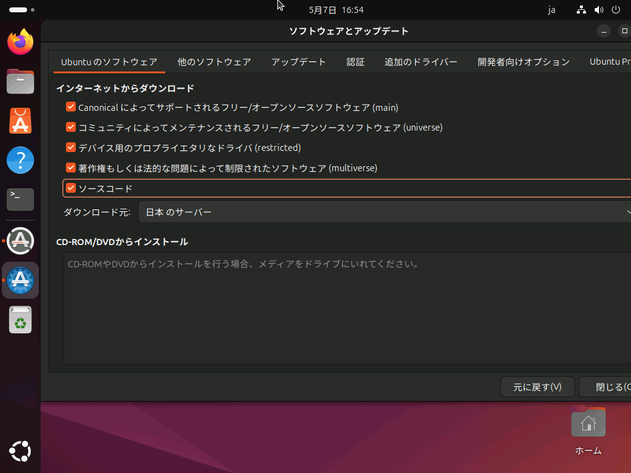Uncheck the Canonical main software checkbox

(x=71, y=107)
